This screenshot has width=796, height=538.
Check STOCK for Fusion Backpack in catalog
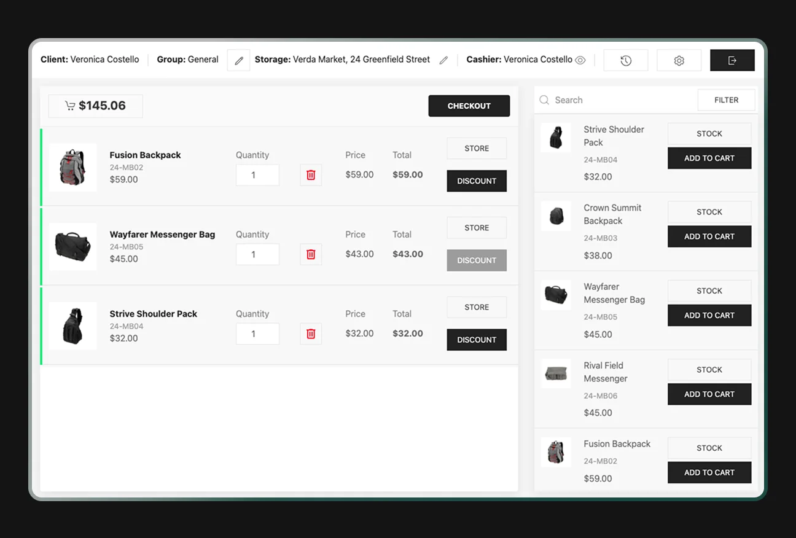[x=709, y=448]
